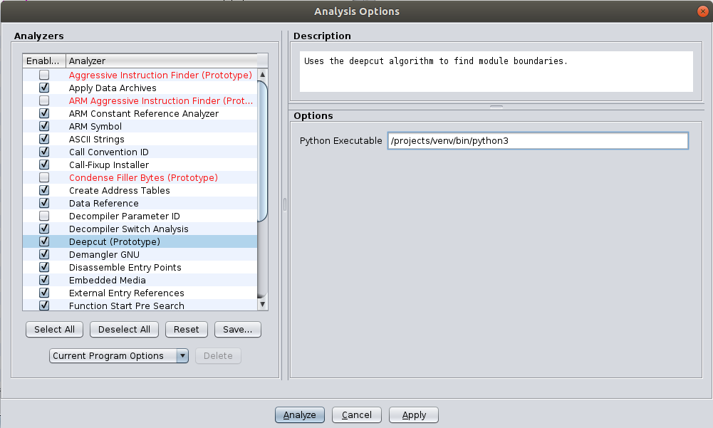The height and width of the screenshot is (428, 713).
Task: Select ASCII Strings analyzer name
Action: coord(96,139)
